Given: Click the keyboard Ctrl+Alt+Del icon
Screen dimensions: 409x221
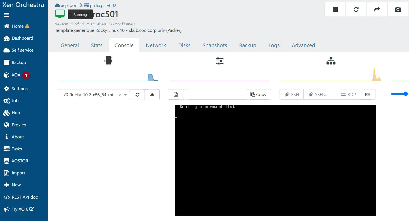Looking at the screenshot, I should pyautogui.click(x=368, y=95).
